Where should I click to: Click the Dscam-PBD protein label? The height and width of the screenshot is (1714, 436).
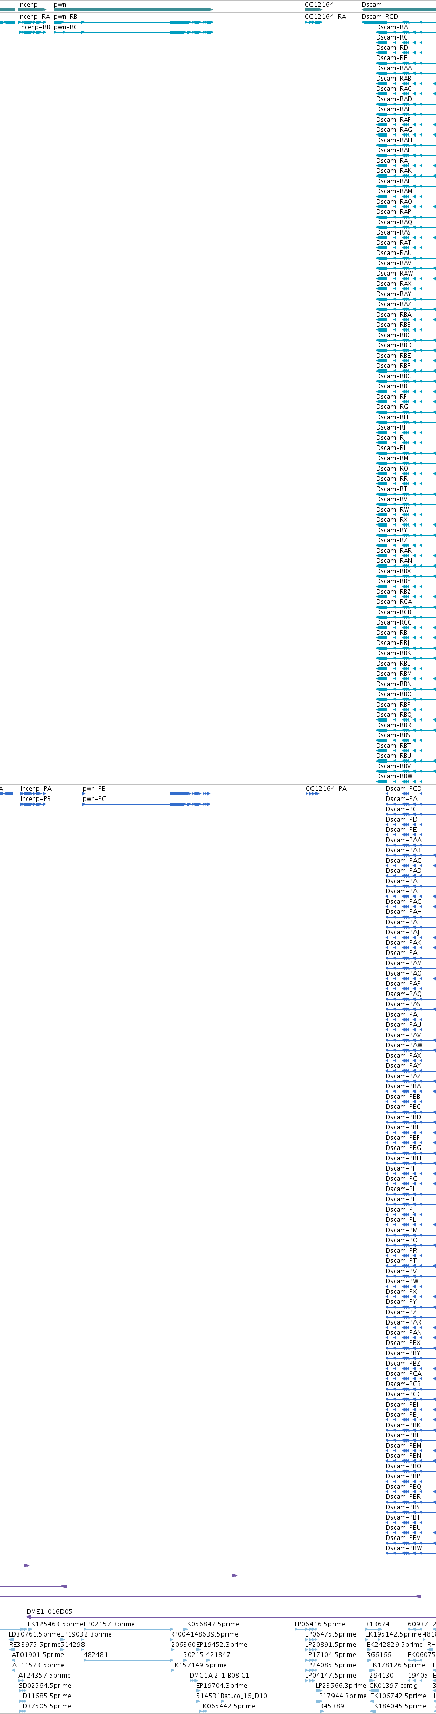click(403, 1117)
